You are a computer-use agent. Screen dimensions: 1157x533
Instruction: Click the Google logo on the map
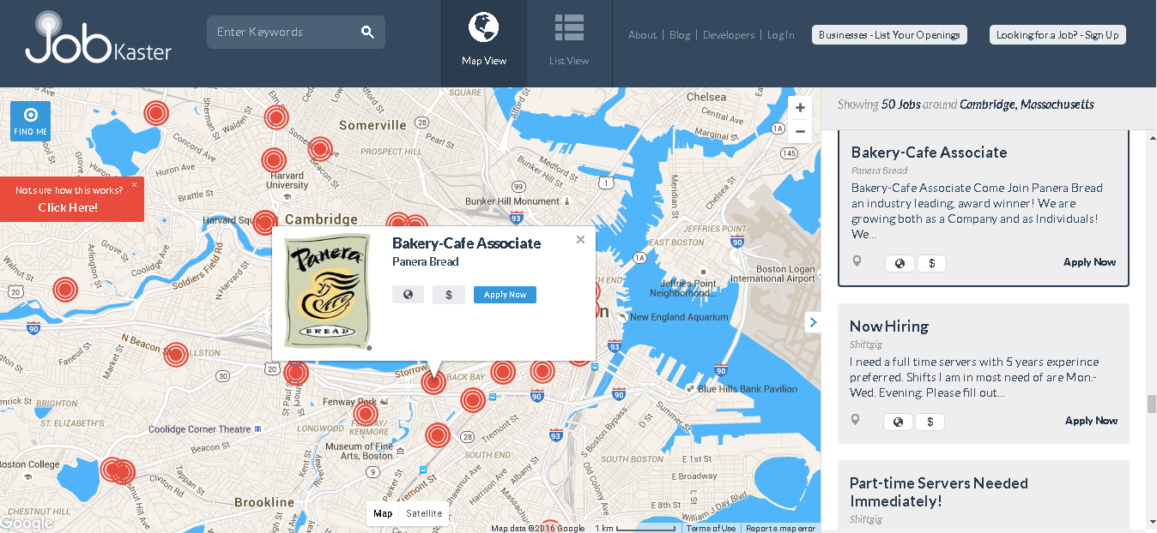[x=27, y=523]
